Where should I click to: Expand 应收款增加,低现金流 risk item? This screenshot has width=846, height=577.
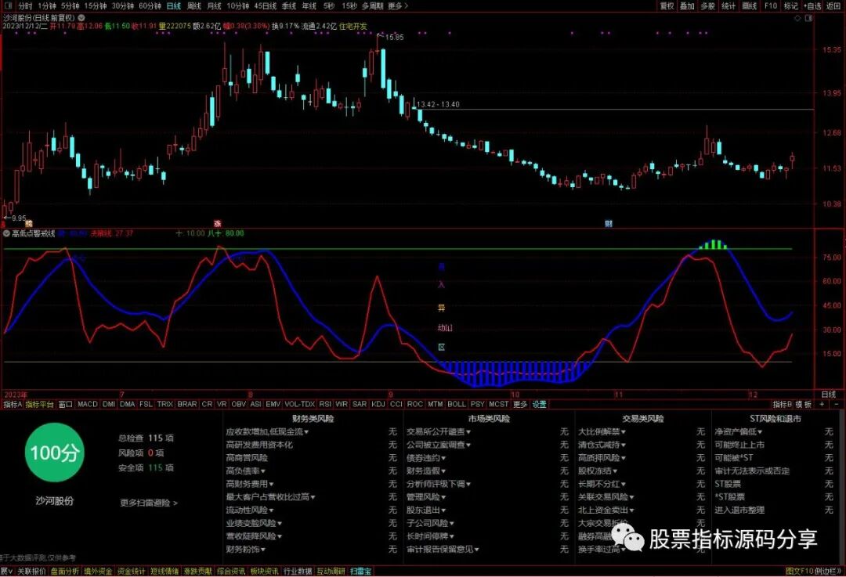click(267, 432)
